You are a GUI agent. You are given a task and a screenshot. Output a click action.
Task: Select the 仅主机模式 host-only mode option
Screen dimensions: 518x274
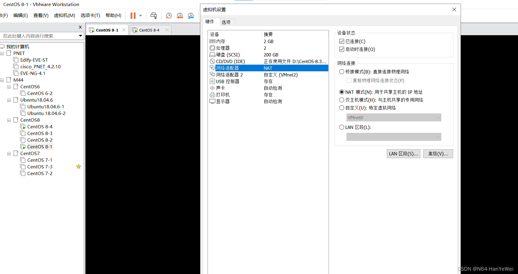tap(342, 100)
